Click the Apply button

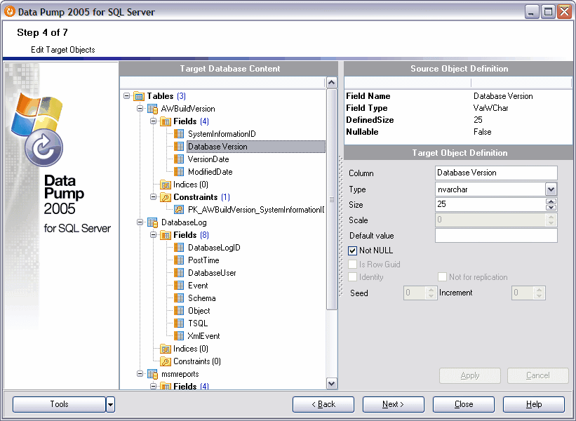[x=470, y=376]
